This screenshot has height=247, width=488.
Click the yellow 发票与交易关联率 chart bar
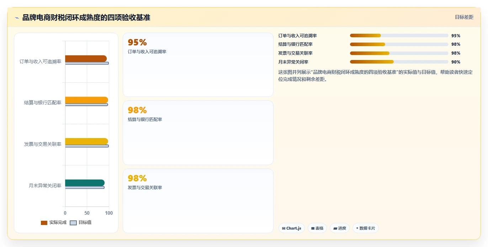(x=86, y=141)
